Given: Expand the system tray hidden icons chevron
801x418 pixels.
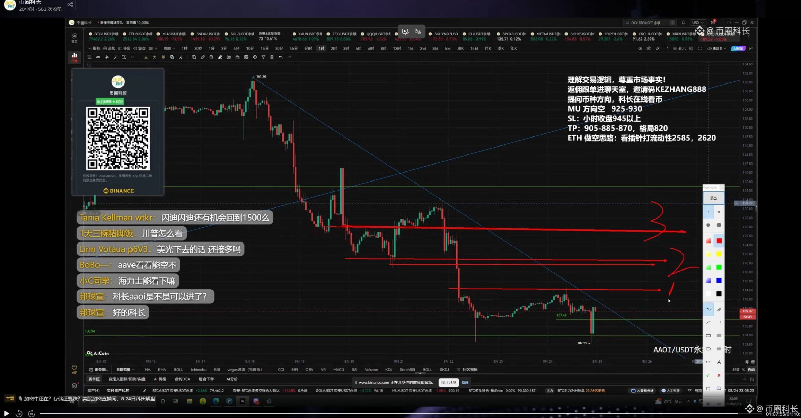Looking at the screenshot, I should (x=688, y=401).
